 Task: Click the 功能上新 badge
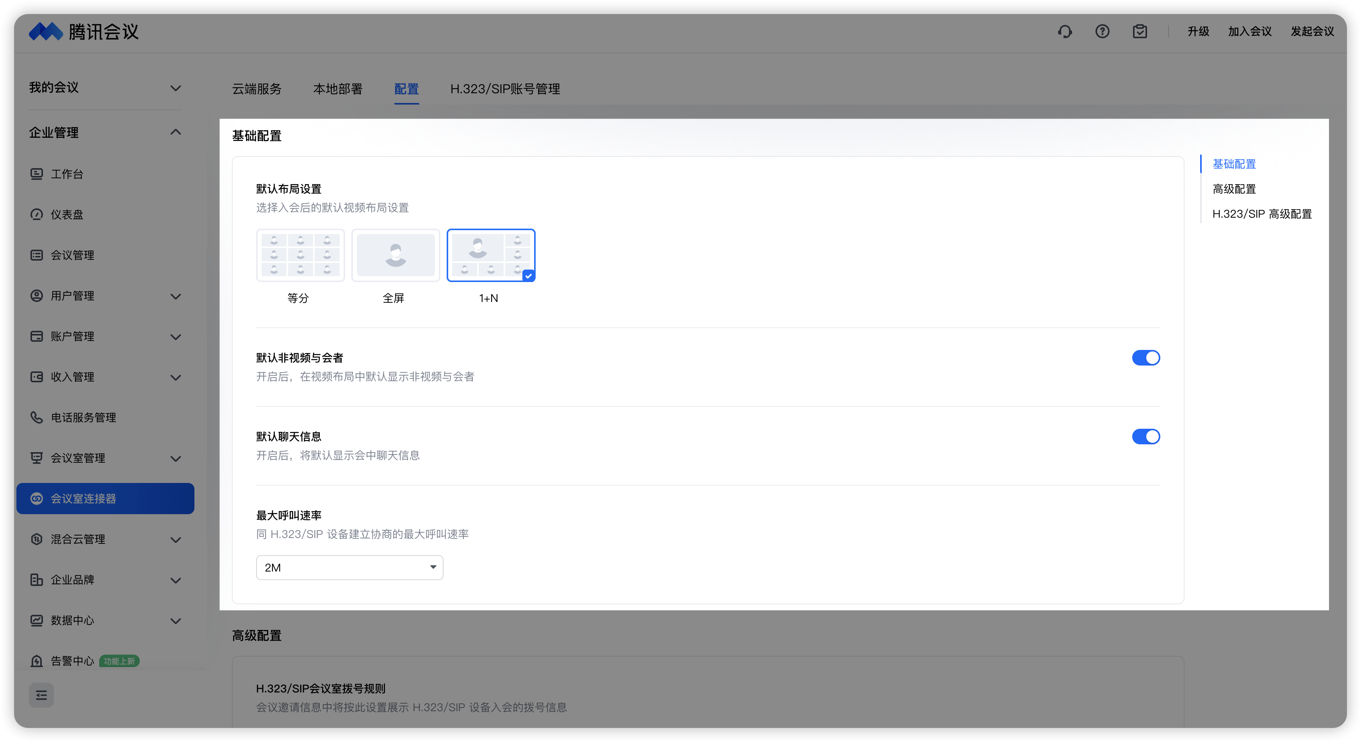tap(119, 661)
